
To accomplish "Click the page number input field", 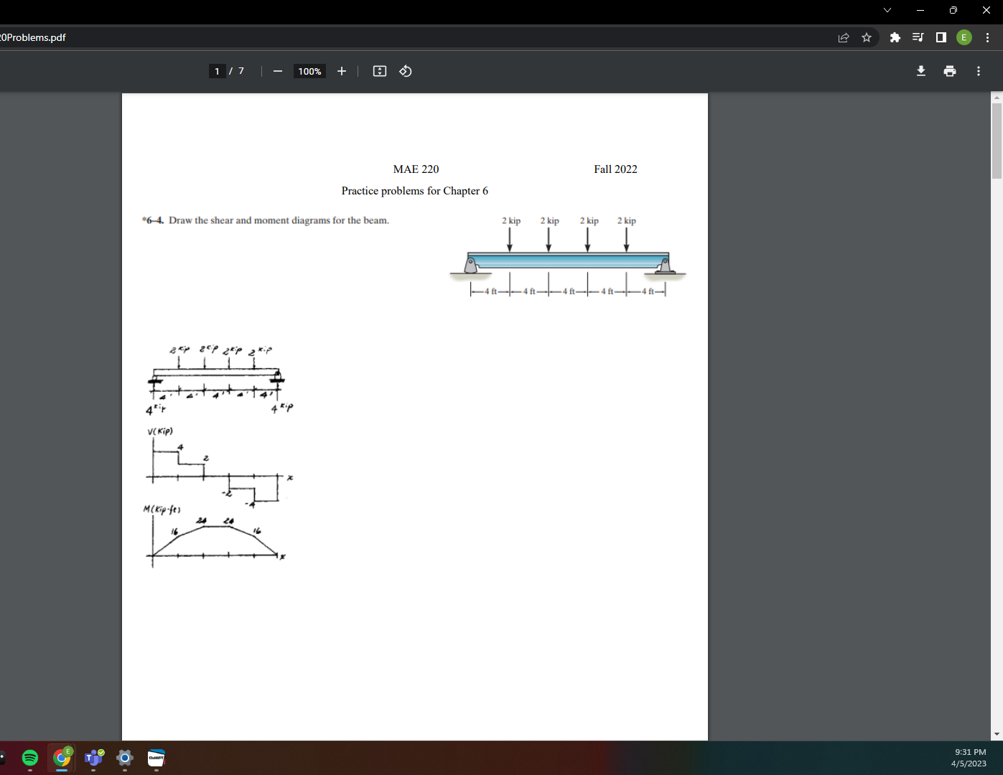I will [217, 71].
